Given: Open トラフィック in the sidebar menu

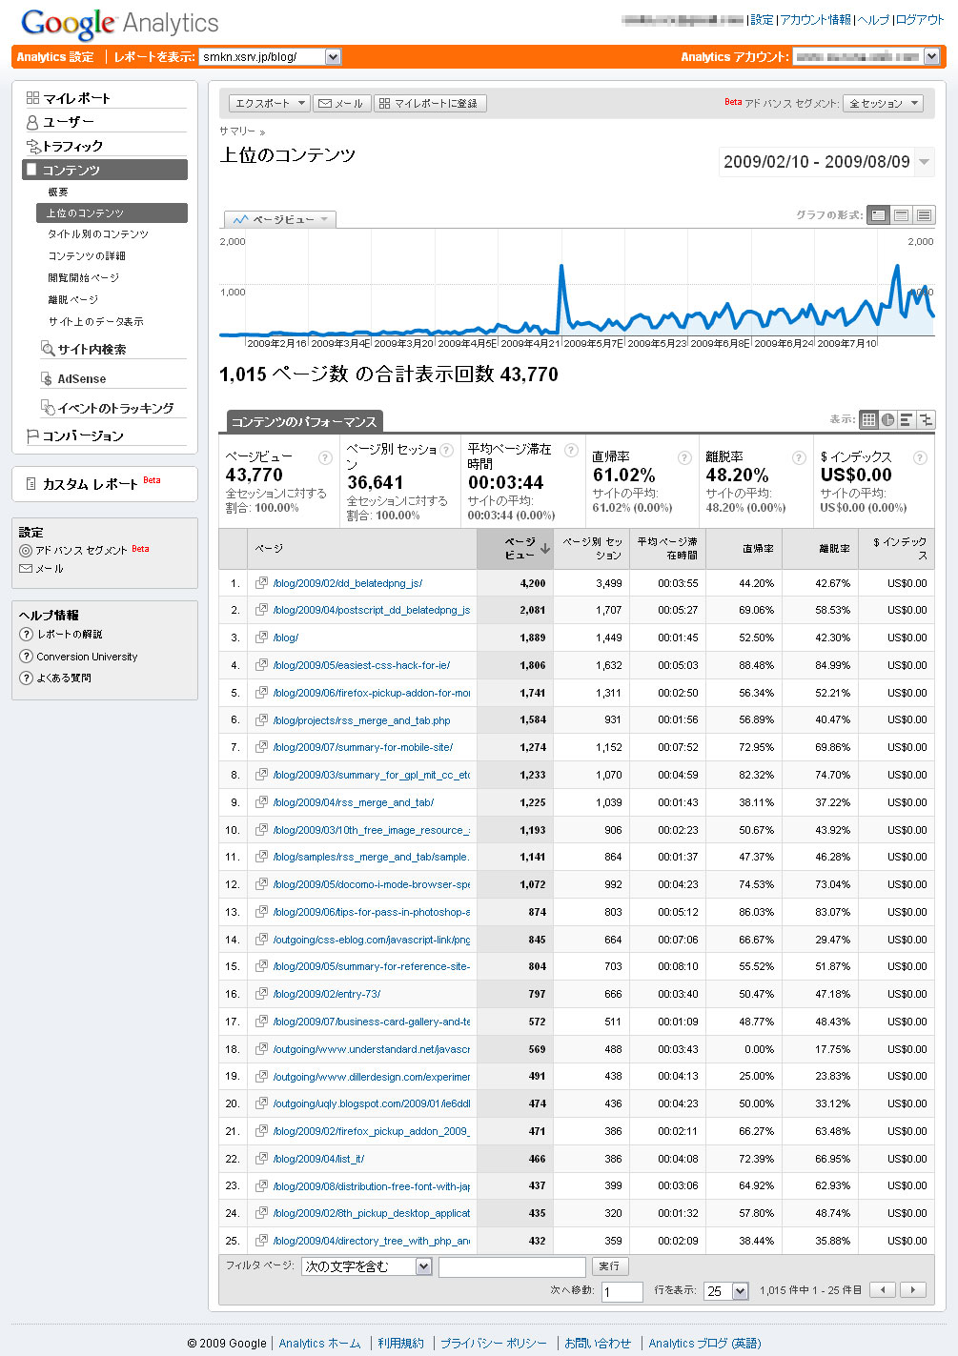Looking at the screenshot, I should (x=72, y=146).
